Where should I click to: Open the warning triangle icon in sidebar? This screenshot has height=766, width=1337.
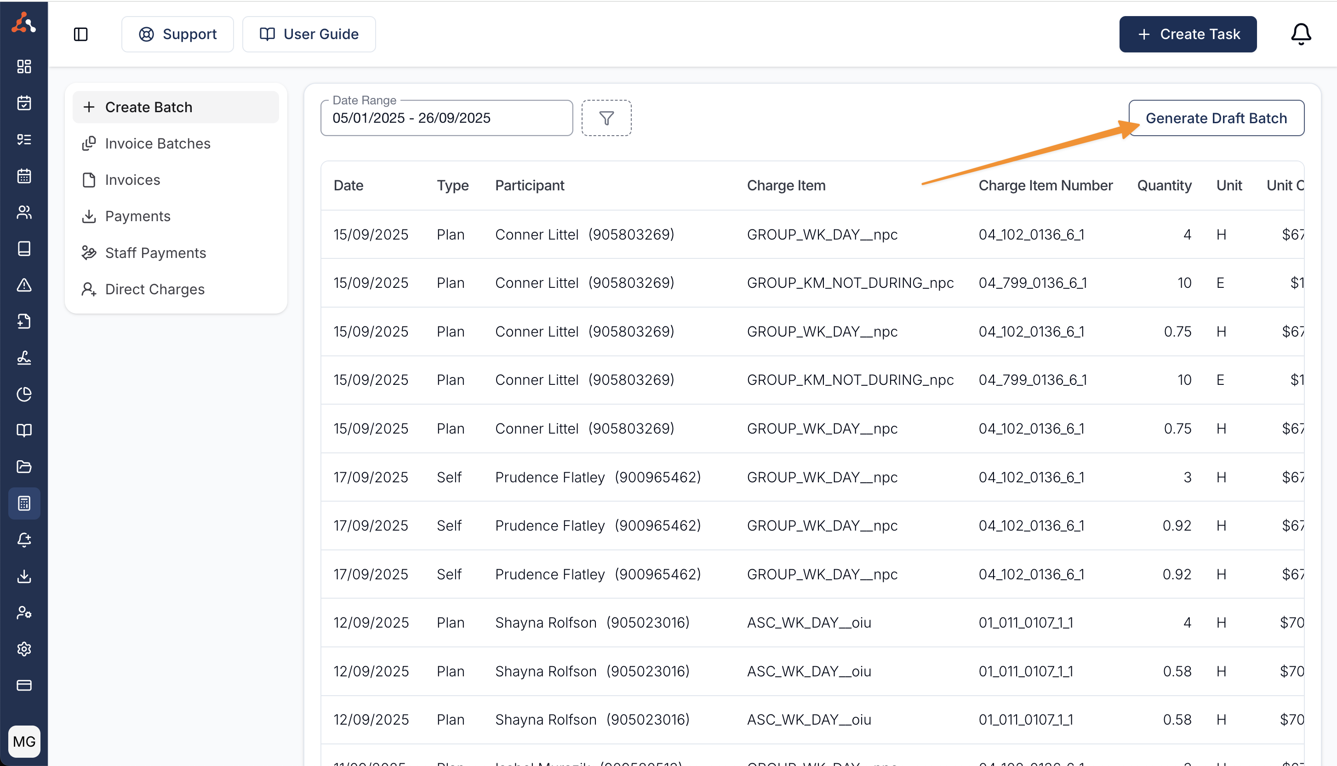click(x=24, y=285)
